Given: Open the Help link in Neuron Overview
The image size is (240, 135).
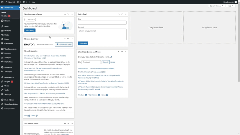Looking at the screenshot, I should point(34,116).
